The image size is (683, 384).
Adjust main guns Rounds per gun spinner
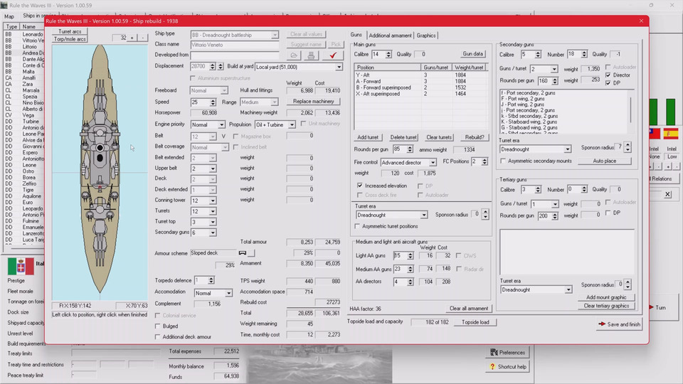pyautogui.click(x=410, y=149)
